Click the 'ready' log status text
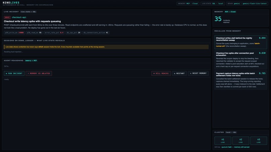This screenshot has height=152, width=271. pos(6,80)
